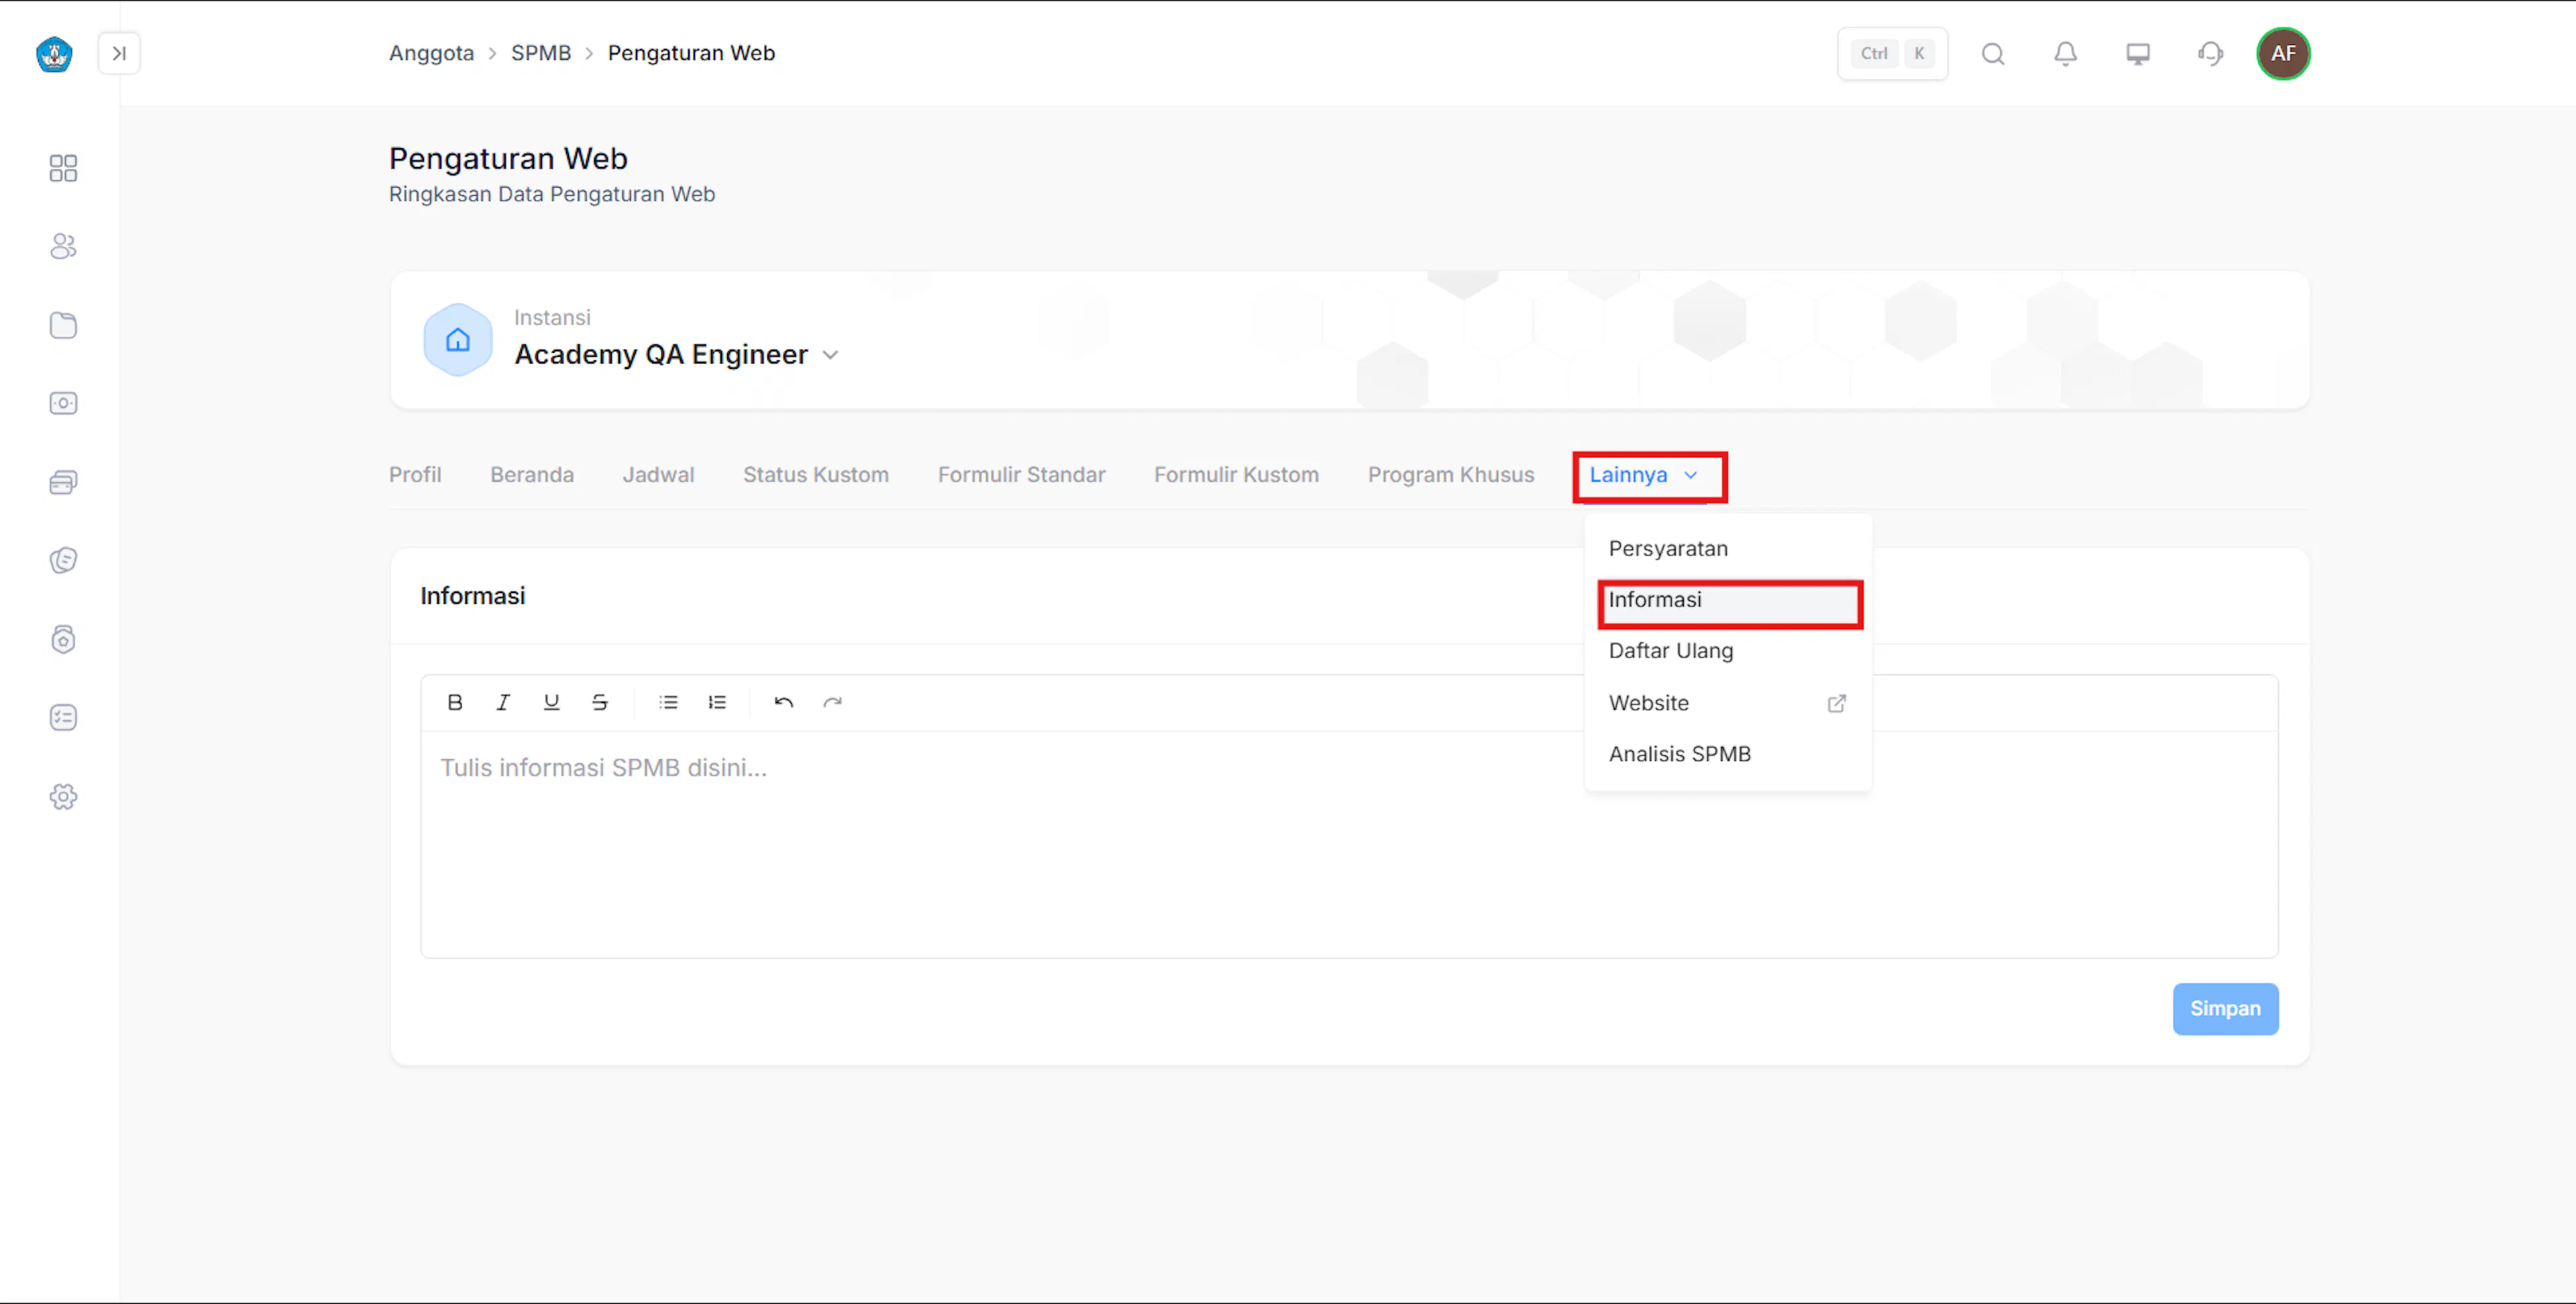Screen dimensions: 2576x1304
Task: Open the chat message icon in sidebar
Action: [x=63, y=560]
